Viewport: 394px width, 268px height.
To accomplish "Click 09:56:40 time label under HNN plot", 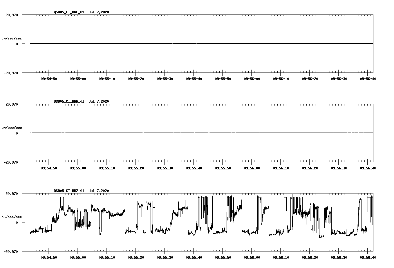I will [x=368, y=168].
